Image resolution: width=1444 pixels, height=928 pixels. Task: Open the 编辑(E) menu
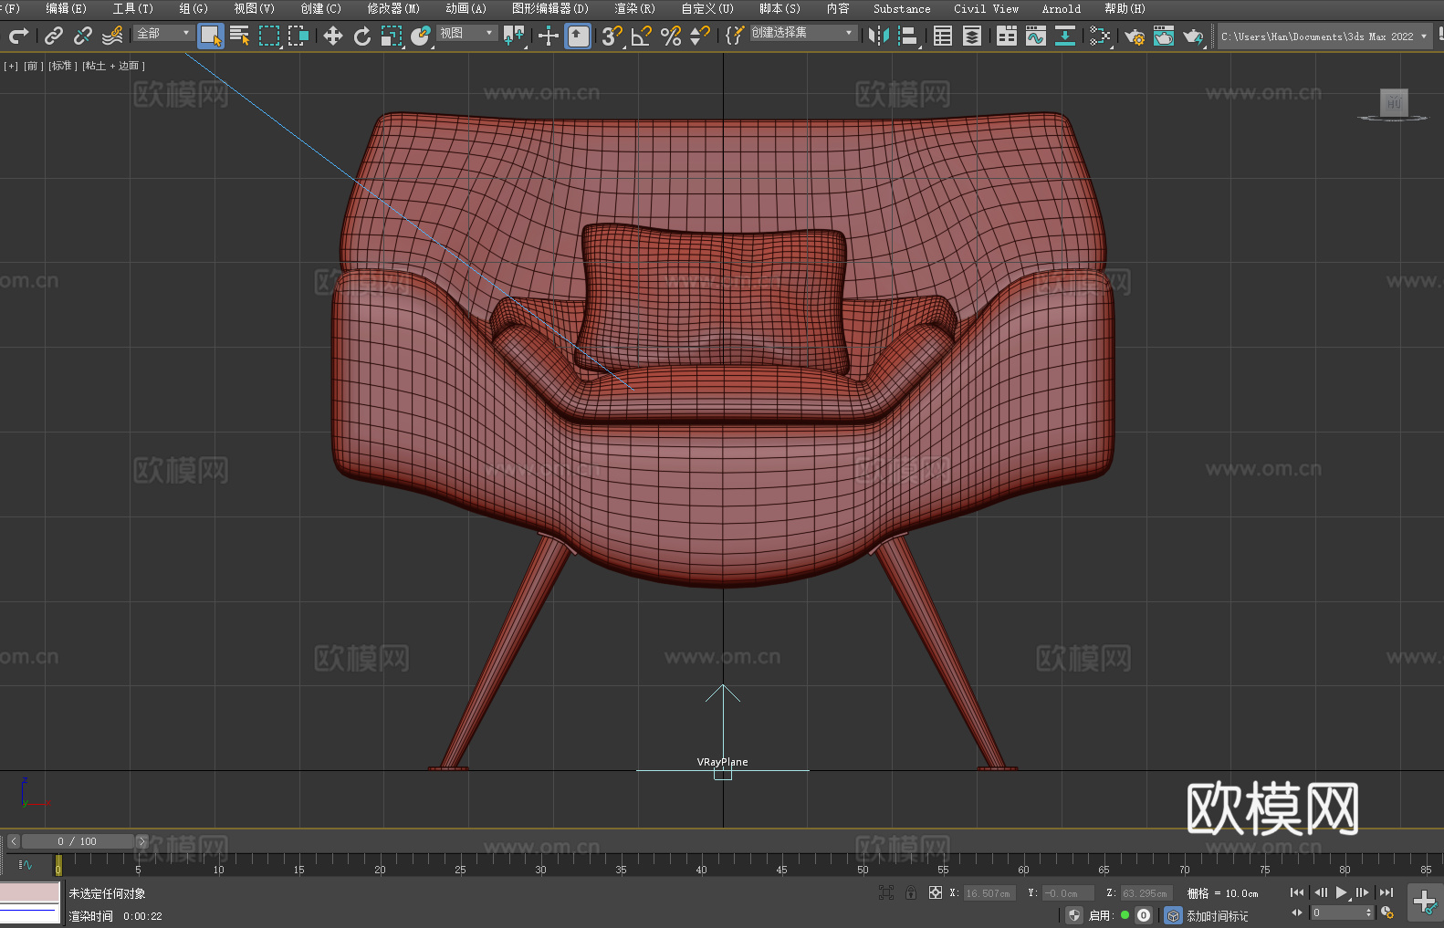[66, 8]
